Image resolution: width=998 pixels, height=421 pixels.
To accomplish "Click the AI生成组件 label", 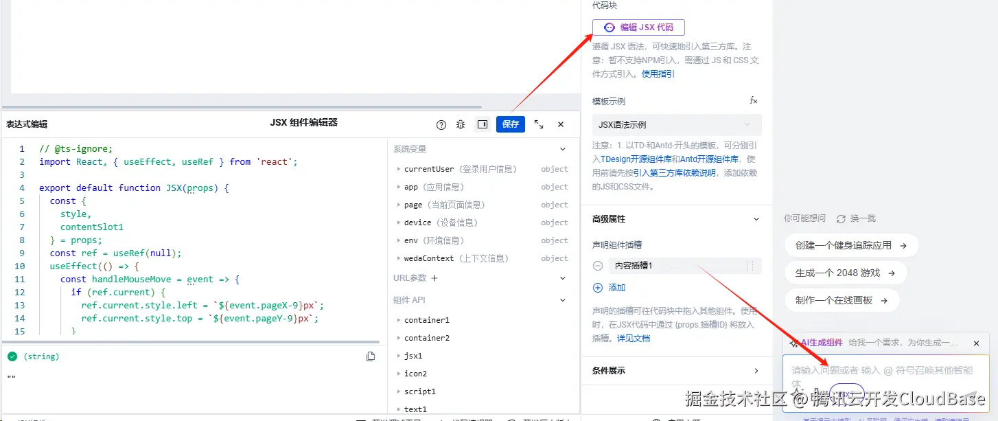I will coord(821,343).
